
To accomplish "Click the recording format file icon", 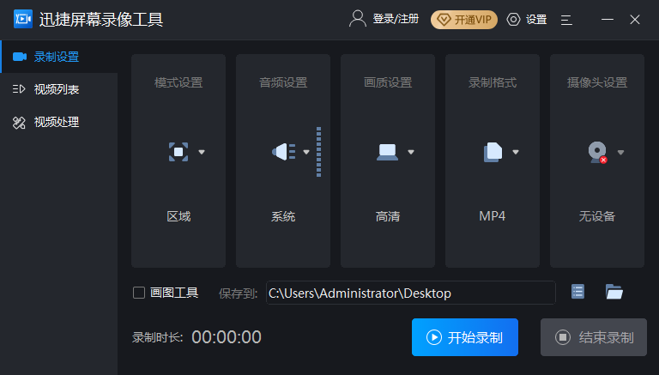I will tap(493, 152).
